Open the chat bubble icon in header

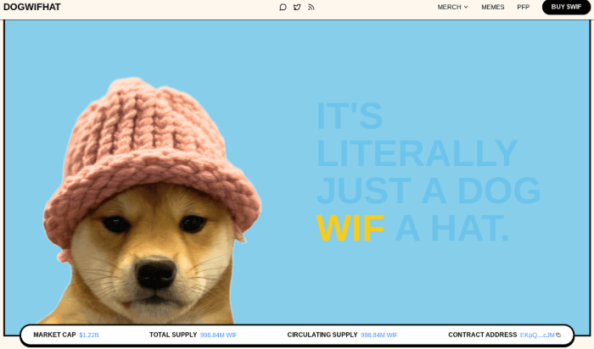tap(283, 7)
